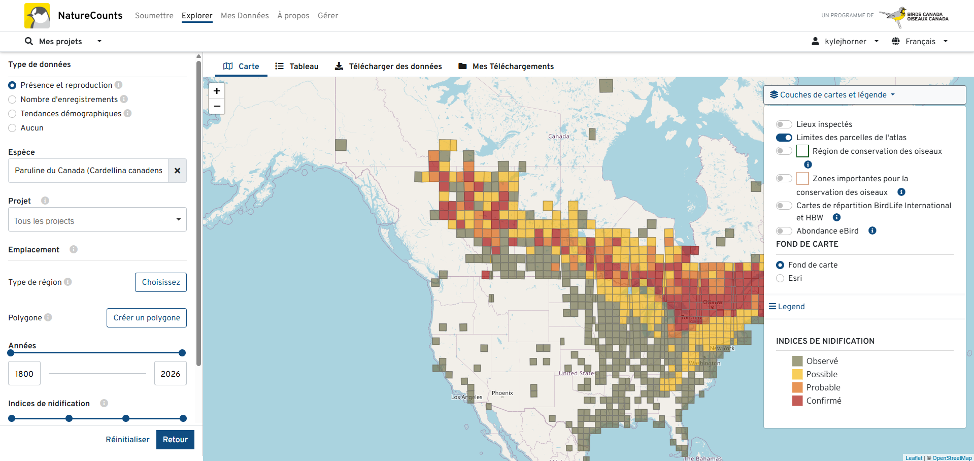Open the Tous les projects dropdown
Screen dimensions: 974x461
tap(97, 220)
